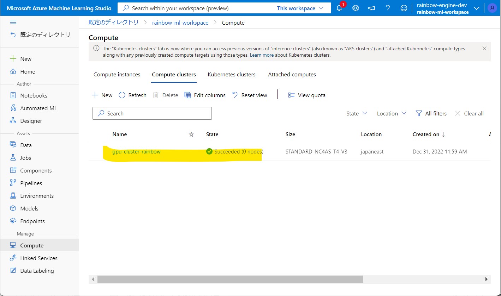Sort by the Size column header
This screenshot has width=501, height=296.
click(x=290, y=134)
